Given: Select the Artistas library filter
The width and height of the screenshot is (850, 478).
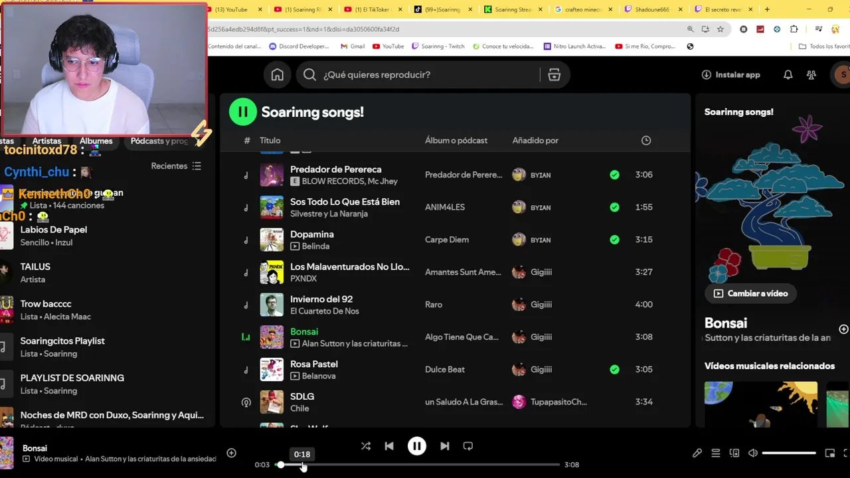Looking at the screenshot, I should pyautogui.click(x=46, y=141).
